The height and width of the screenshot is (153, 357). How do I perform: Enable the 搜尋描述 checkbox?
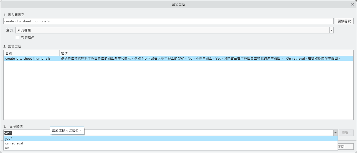click(x=17, y=37)
